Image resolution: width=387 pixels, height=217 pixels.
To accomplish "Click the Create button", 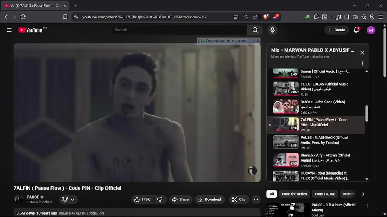I will [x=336, y=30].
